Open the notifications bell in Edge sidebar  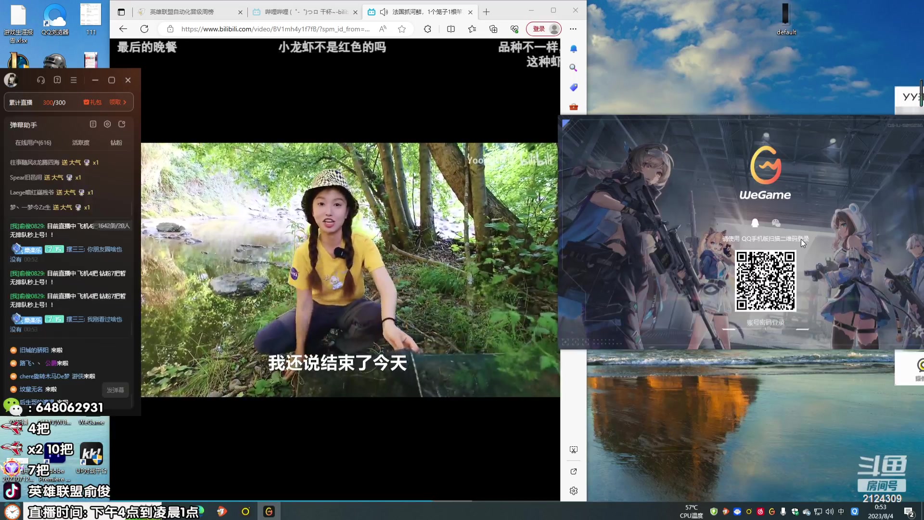pos(573,49)
